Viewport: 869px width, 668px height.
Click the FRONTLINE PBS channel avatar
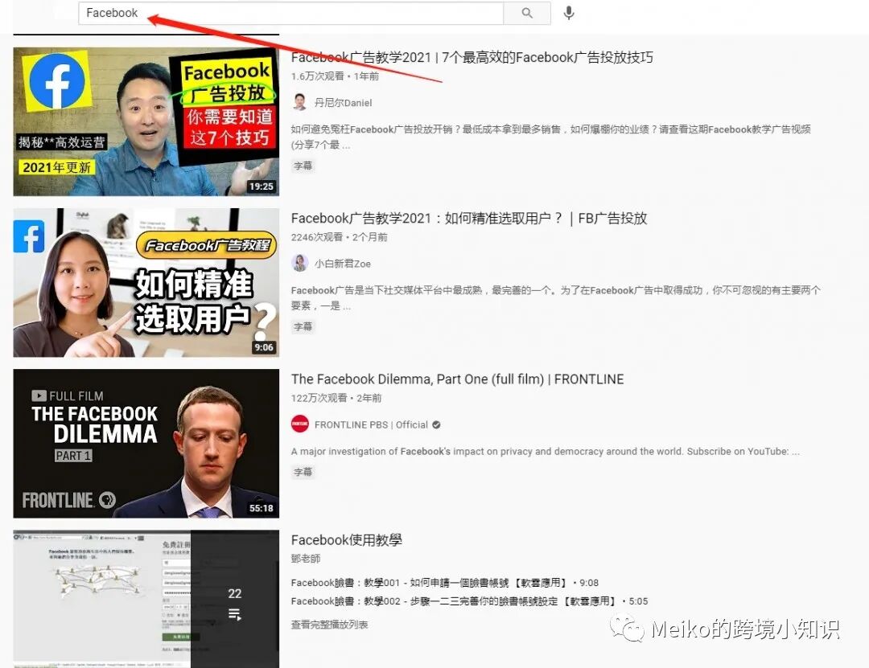click(x=299, y=424)
